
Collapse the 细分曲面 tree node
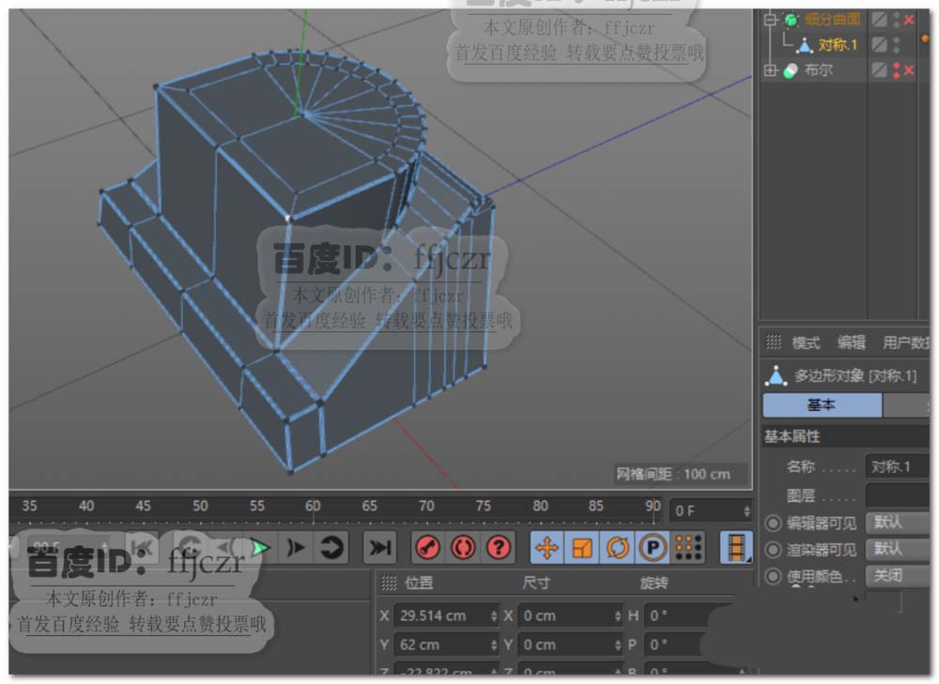(771, 19)
